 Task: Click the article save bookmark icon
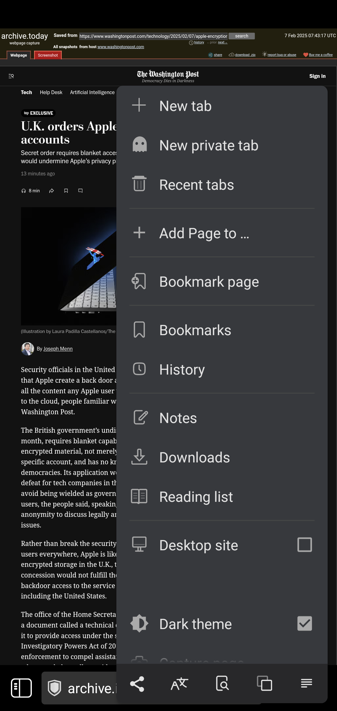click(66, 191)
